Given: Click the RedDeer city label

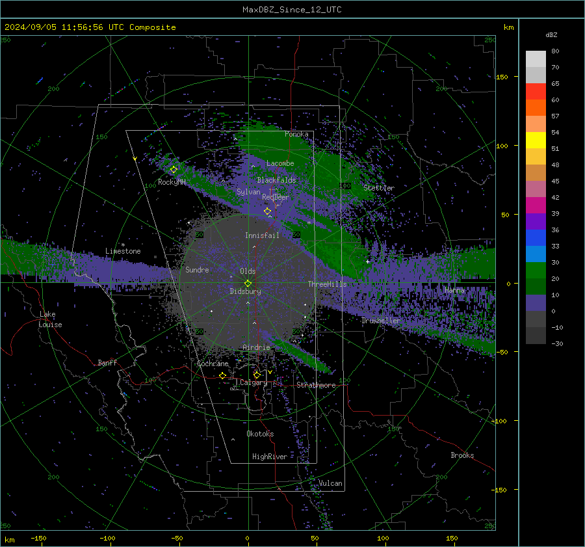Looking at the screenshot, I should (x=276, y=197).
